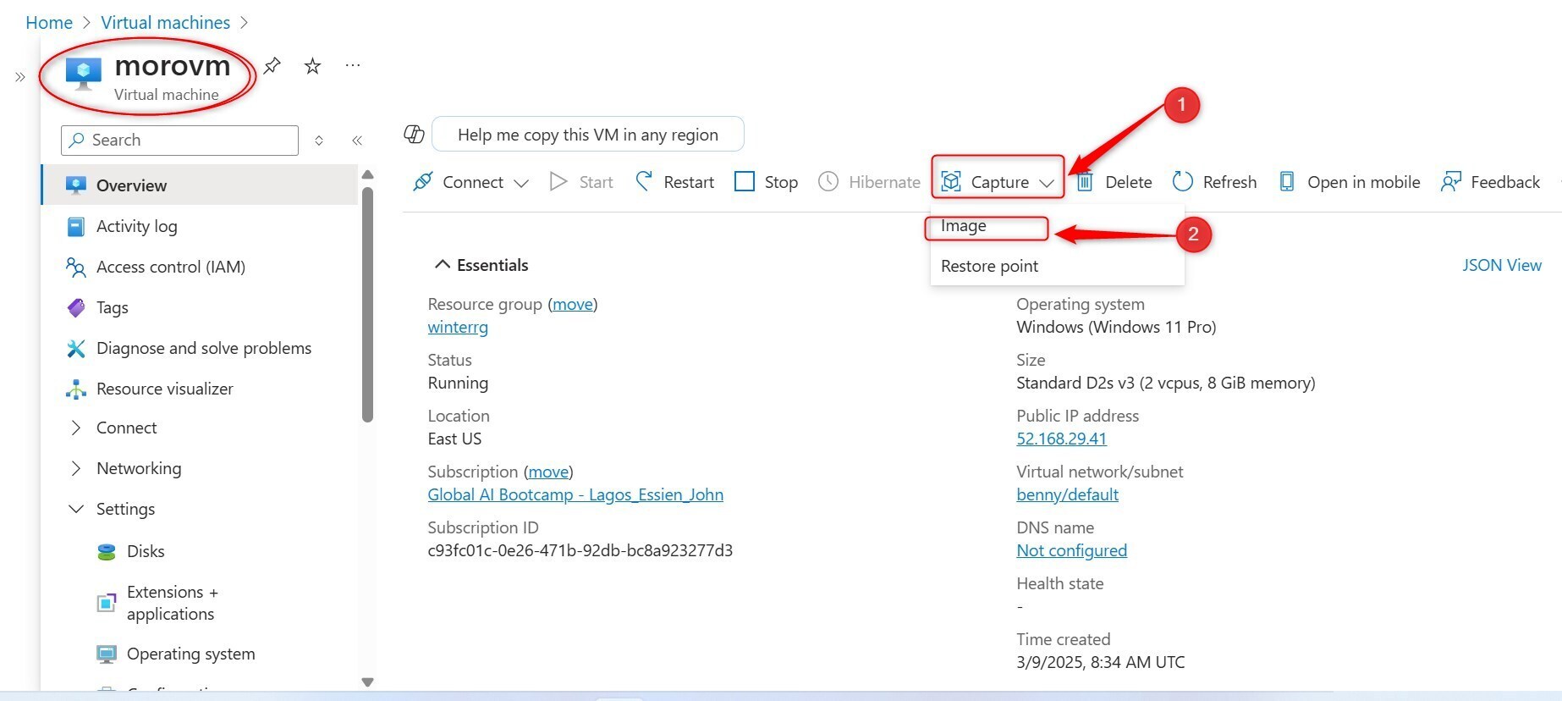The image size is (1562, 701).
Task: Click the Not configured DNS name link
Action: click(x=1071, y=550)
